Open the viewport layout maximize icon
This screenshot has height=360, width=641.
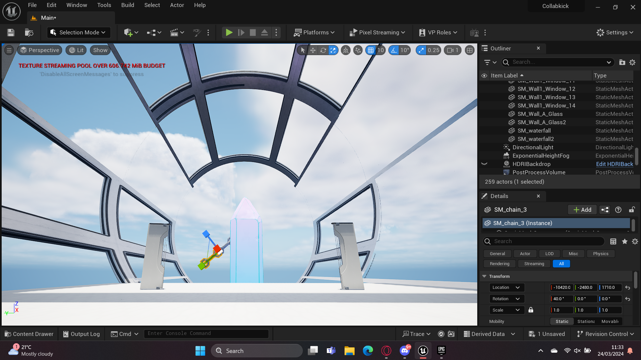click(470, 50)
